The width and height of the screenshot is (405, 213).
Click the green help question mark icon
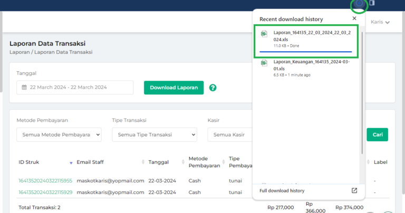[x=213, y=88]
